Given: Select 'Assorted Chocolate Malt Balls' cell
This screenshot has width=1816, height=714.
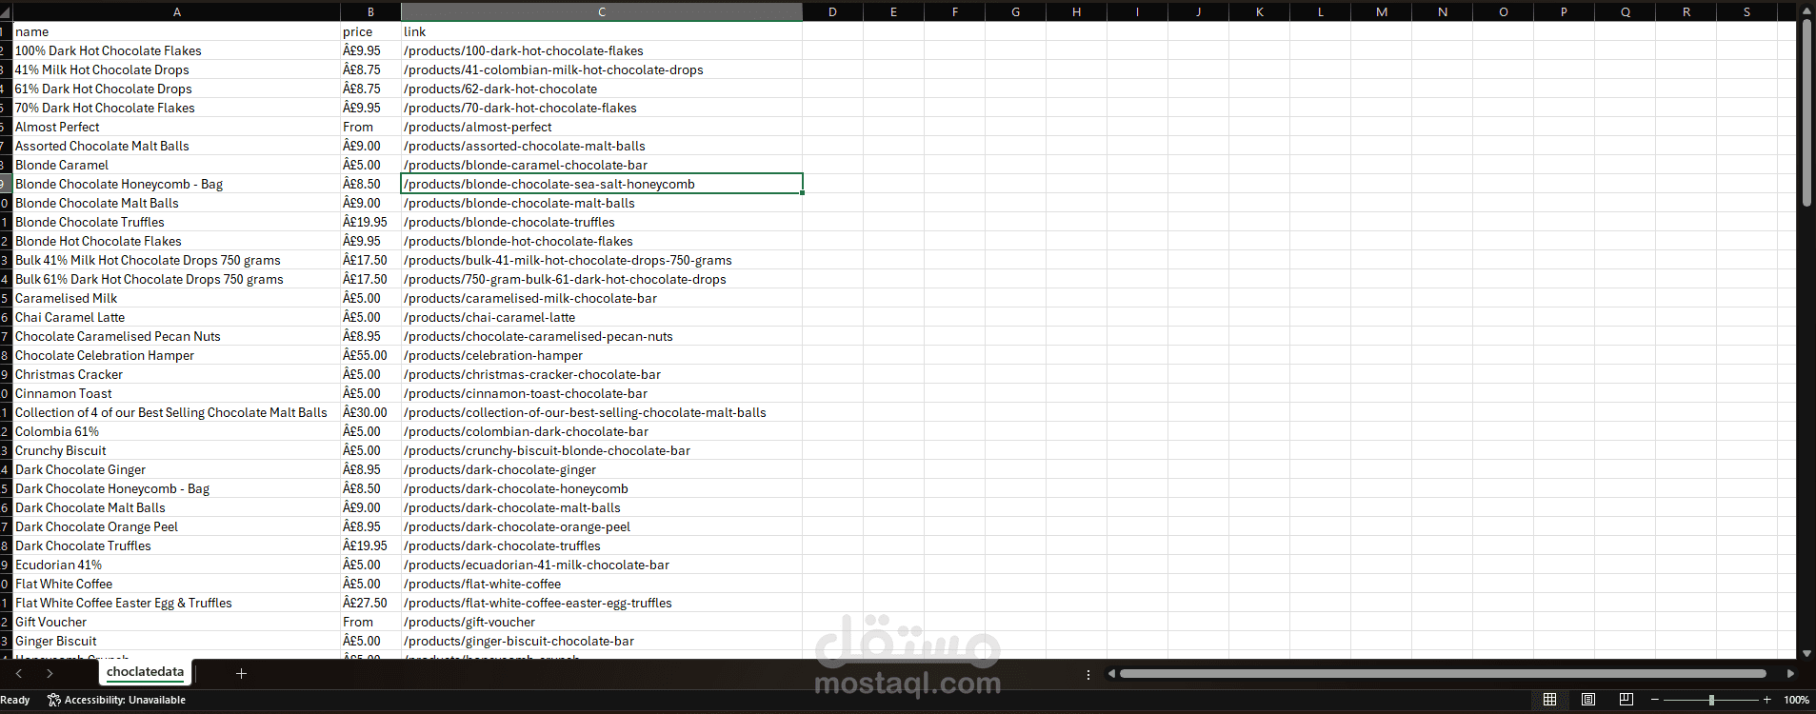Looking at the screenshot, I should point(177,146).
